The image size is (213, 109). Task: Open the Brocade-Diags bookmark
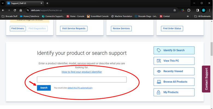tap(146, 16)
